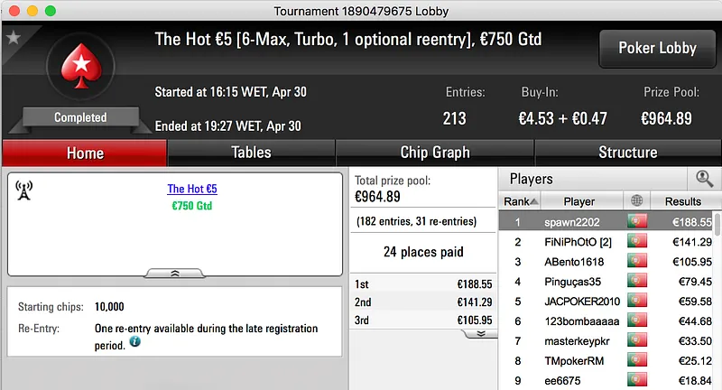The height and width of the screenshot is (390, 722).
Task: Select the Home tab
Action: tap(85, 153)
